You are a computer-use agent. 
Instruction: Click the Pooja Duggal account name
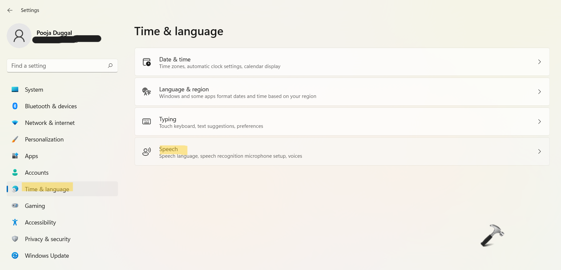point(54,33)
